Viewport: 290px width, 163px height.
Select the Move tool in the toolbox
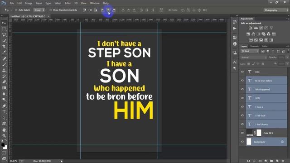[4, 23]
